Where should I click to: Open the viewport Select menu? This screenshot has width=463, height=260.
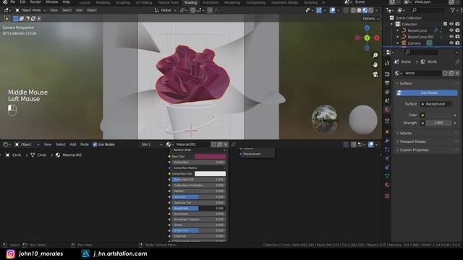[x=67, y=10]
